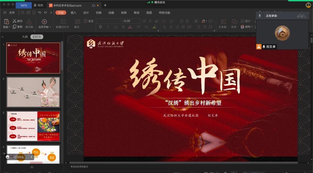The width and height of the screenshot is (313, 173).
Task: Click the Undo arrow in quick toolbar
Action: coord(40,13)
